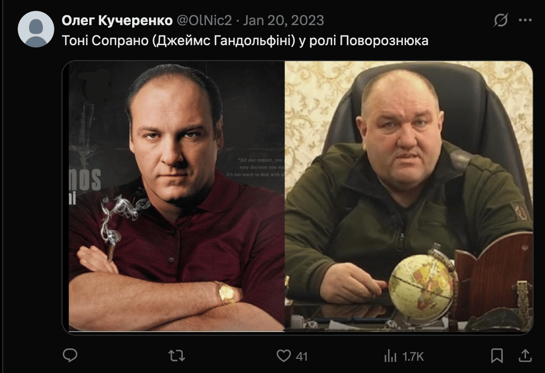Image resolution: width=545 pixels, height=373 pixels.
Task: Open the Jan 20, 2023 timestamp link
Action: 283,20
